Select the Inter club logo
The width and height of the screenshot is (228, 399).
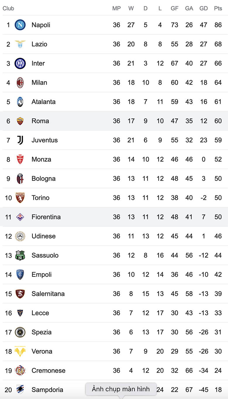click(20, 63)
